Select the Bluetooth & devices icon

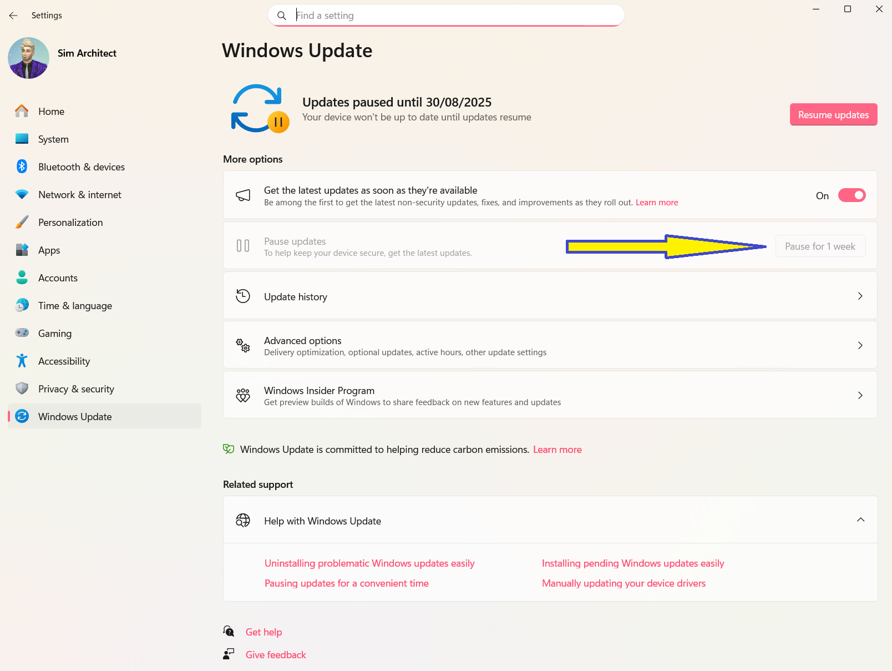point(22,167)
